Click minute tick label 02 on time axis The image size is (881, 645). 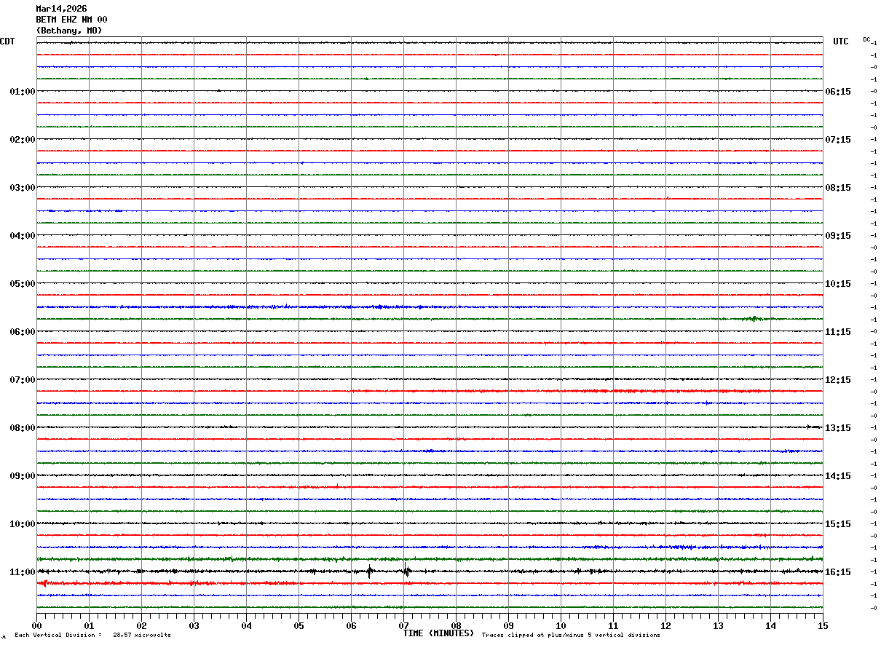141,625
